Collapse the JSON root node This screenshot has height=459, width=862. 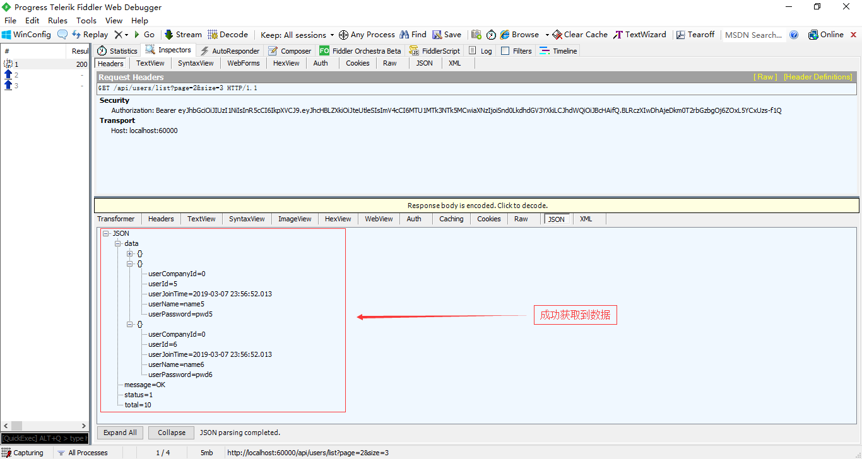coord(105,233)
